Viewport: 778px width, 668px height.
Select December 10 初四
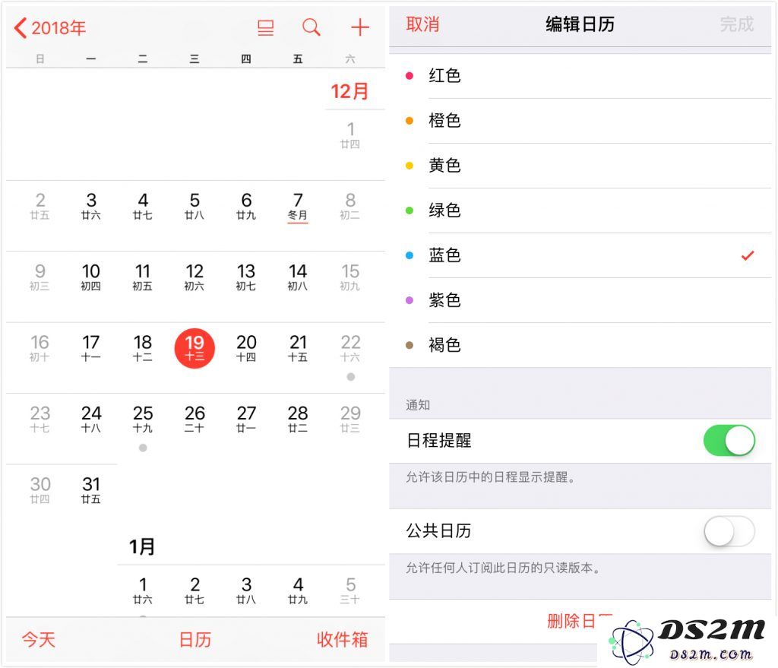(x=91, y=277)
